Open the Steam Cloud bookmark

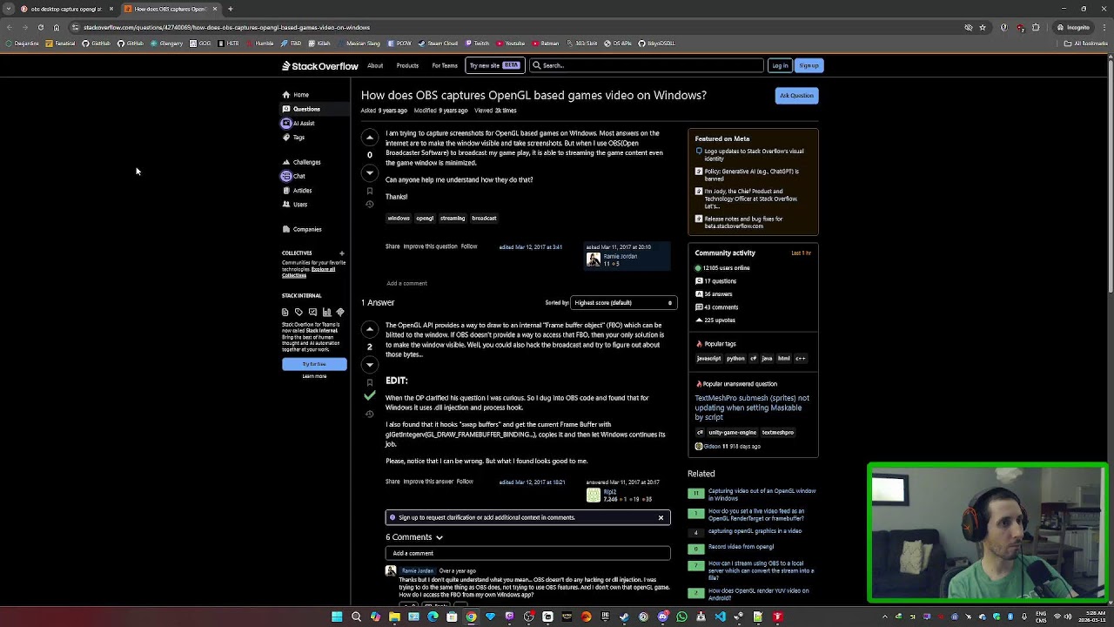pos(438,43)
